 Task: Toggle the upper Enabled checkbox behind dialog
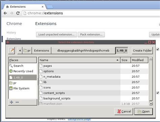158,49
